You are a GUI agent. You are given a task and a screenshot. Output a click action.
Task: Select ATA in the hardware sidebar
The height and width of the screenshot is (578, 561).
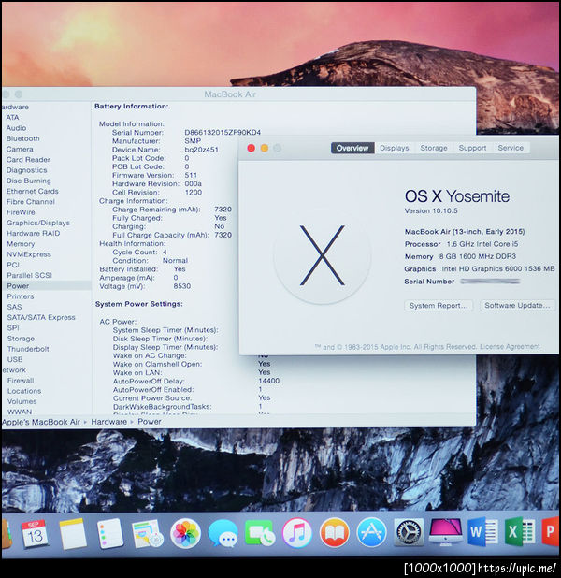coord(12,117)
